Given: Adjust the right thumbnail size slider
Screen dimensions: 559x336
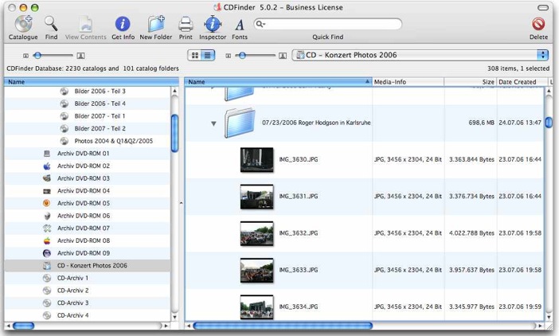Looking at the screenshot, I should pos(242,55).
